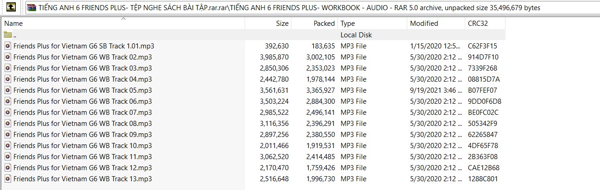Image resolution: width=600 pixels, height=190 pixels.
Task: Click CRC32 value 914D7F10
Action: (x=483, y=57)
